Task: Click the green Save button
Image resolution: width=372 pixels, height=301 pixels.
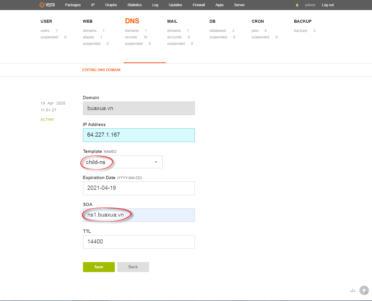Action: pos(99,267)
